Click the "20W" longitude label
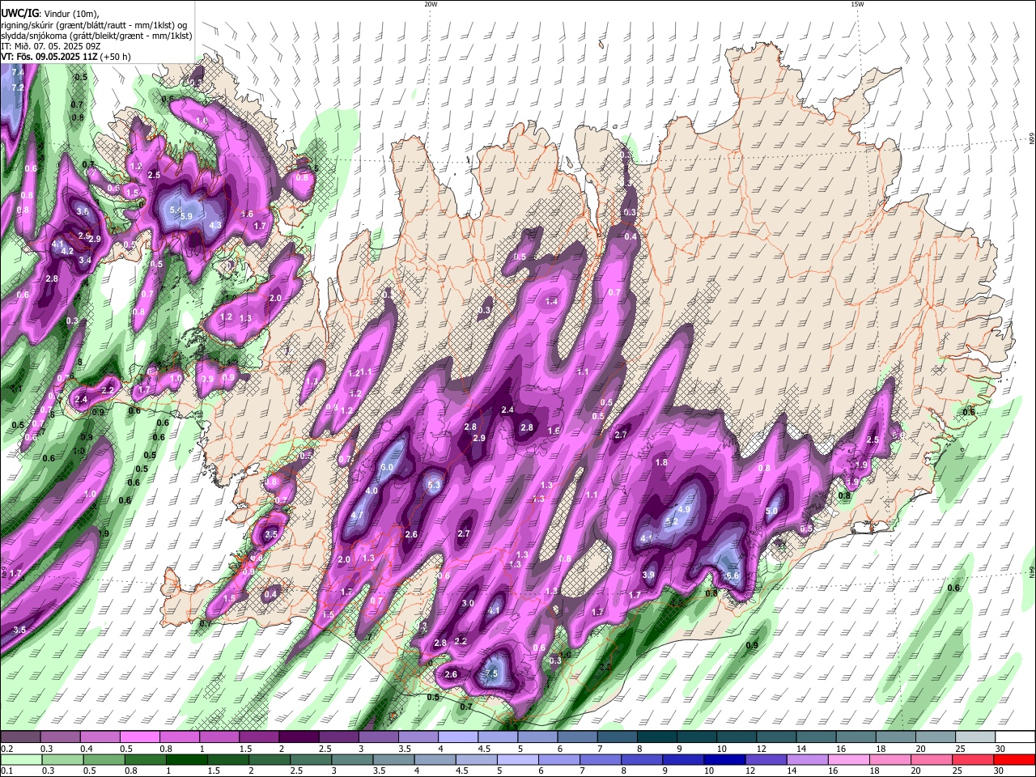Viewport: 1036px width, 777px height. (x=431, y=4)
